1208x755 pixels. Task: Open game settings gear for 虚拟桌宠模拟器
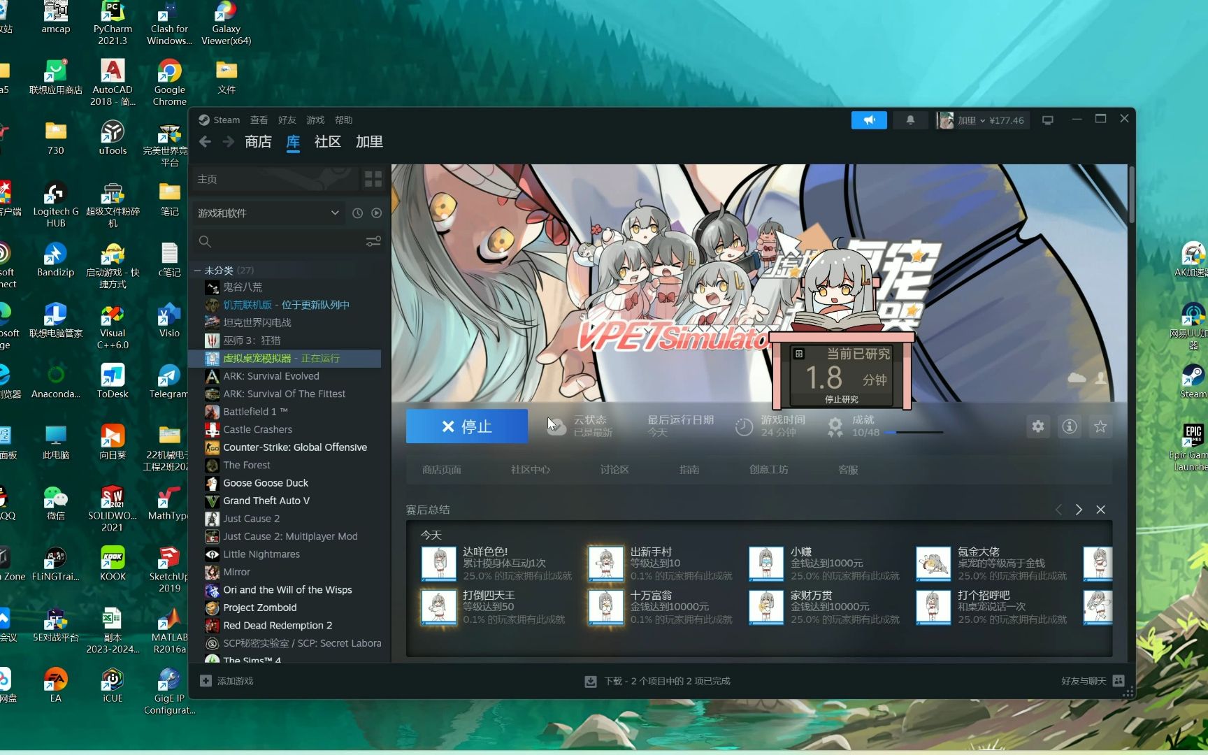tap(1038, 426)
